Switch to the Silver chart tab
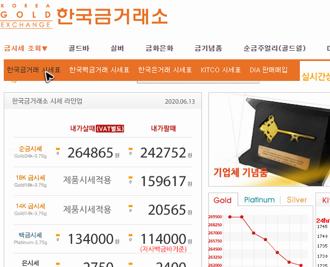 [x=297, y=200]
